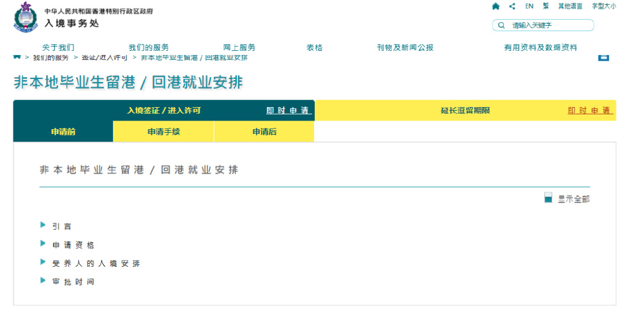Toggle the 显示全部 show-all icon
The image size is (627, 317).
[x=549, y=198]
